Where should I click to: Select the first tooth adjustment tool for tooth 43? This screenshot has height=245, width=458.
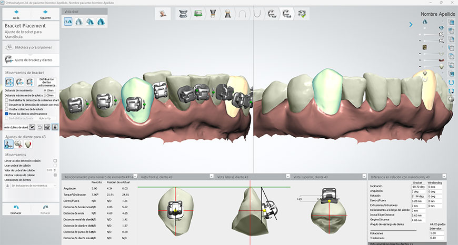8,144
